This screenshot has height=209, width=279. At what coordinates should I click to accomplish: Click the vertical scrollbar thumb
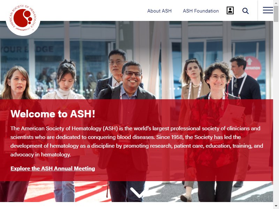pos(276,14)
